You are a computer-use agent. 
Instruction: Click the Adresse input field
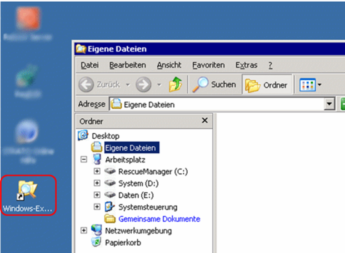pos(218,104)
